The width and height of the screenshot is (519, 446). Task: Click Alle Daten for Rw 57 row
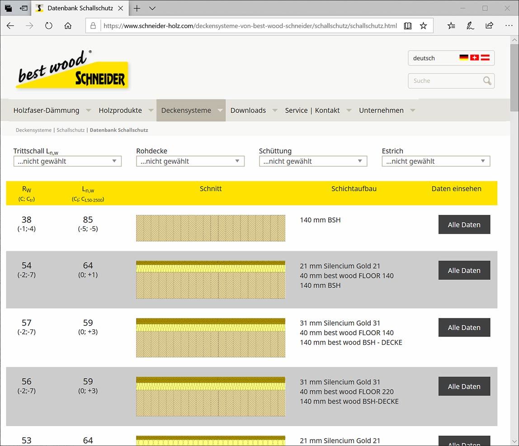464,327
